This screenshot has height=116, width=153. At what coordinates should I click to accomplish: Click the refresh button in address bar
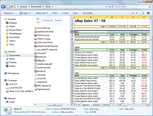(x=110, y=7)
